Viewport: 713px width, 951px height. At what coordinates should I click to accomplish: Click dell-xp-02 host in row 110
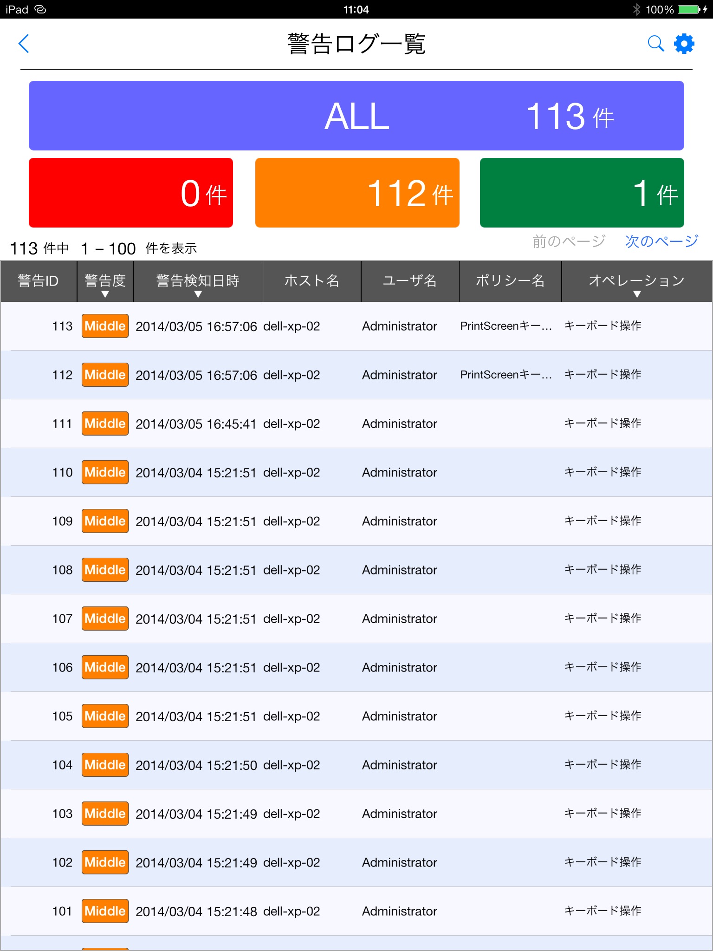click(292, 473)
